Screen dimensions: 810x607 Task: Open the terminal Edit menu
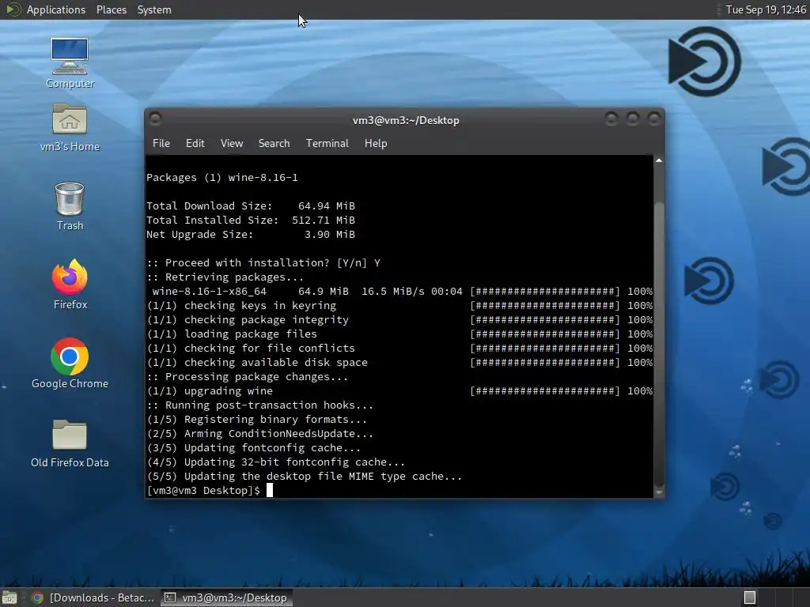195,144
